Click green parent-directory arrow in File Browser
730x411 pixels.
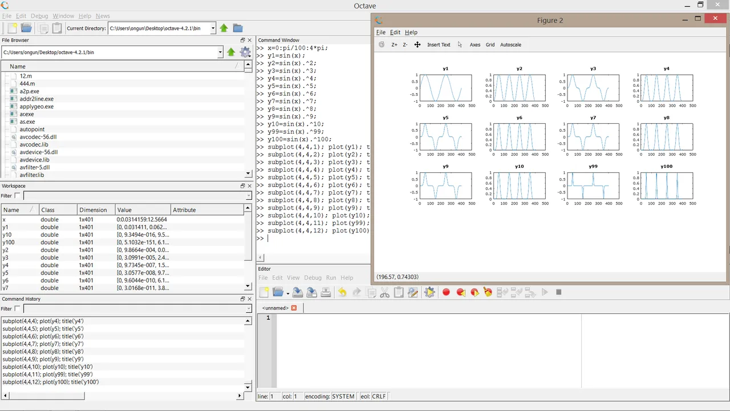tap(231, 52)
